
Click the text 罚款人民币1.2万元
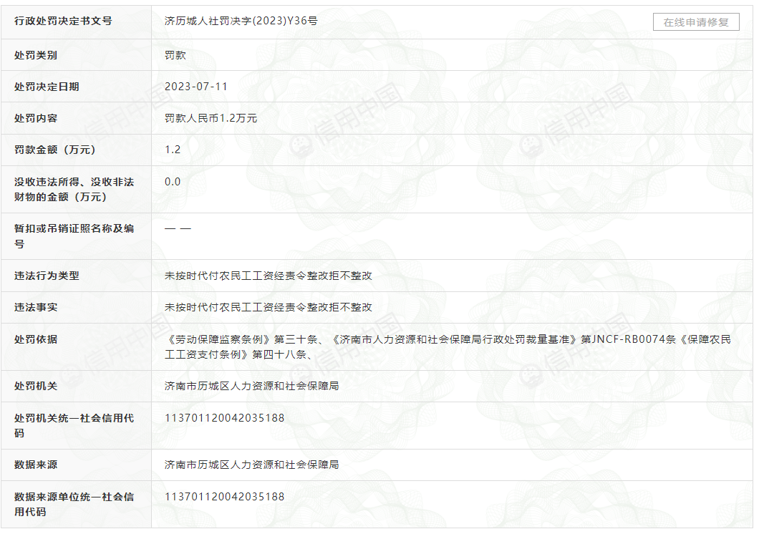(211, 118)
